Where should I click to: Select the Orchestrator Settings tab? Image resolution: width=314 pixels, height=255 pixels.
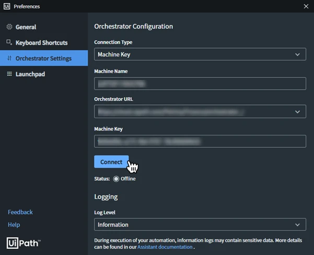[44, 58]
